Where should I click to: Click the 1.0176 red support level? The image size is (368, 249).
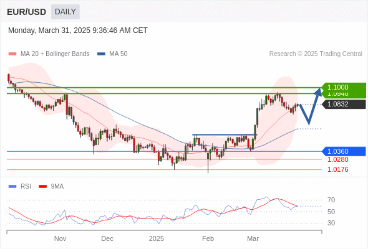(337, 169)
